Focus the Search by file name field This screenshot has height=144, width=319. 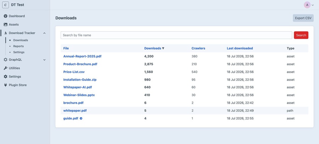tap(176, 35)
